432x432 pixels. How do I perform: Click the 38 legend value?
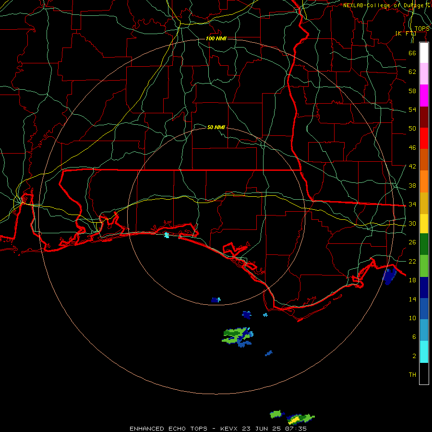[412, 185]
